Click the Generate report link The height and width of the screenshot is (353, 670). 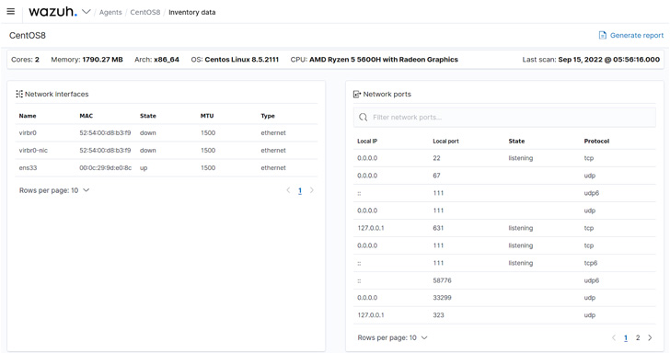click(x=637, y=36)
